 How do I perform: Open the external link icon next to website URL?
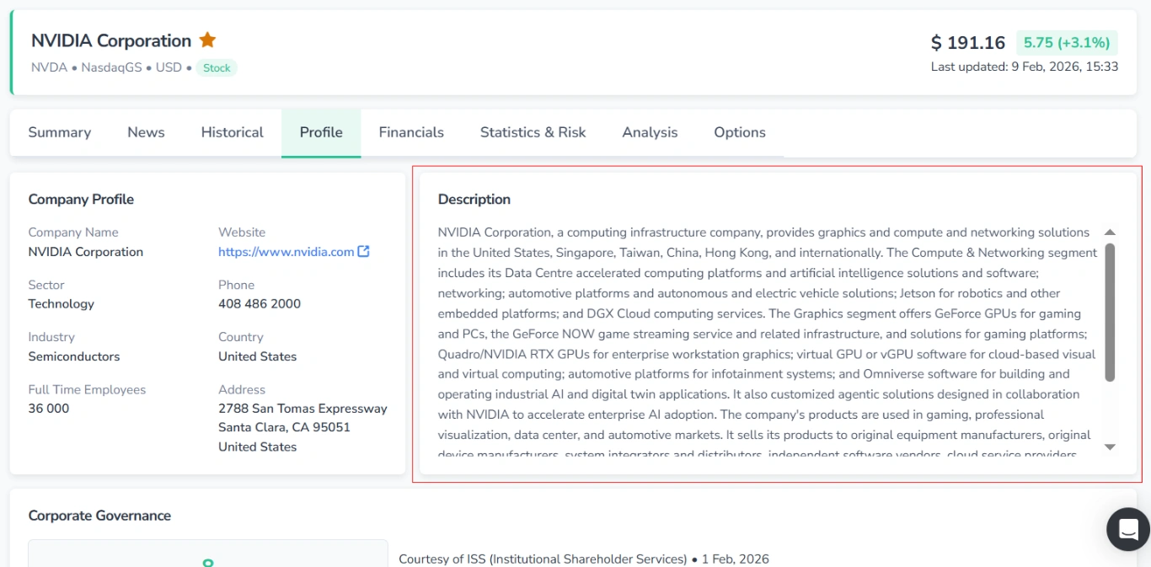[363, 250]
